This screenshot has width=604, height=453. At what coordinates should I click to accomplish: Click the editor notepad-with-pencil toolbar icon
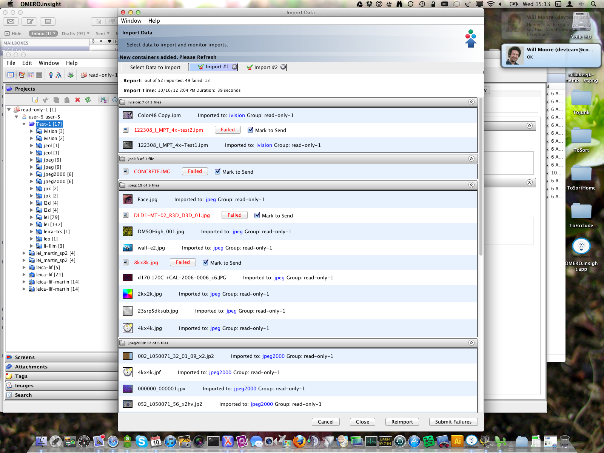point(22,75)
